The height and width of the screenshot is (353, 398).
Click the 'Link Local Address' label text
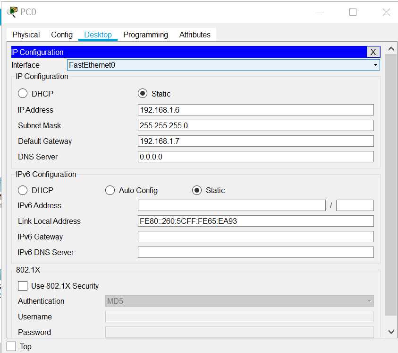(49, 221)
